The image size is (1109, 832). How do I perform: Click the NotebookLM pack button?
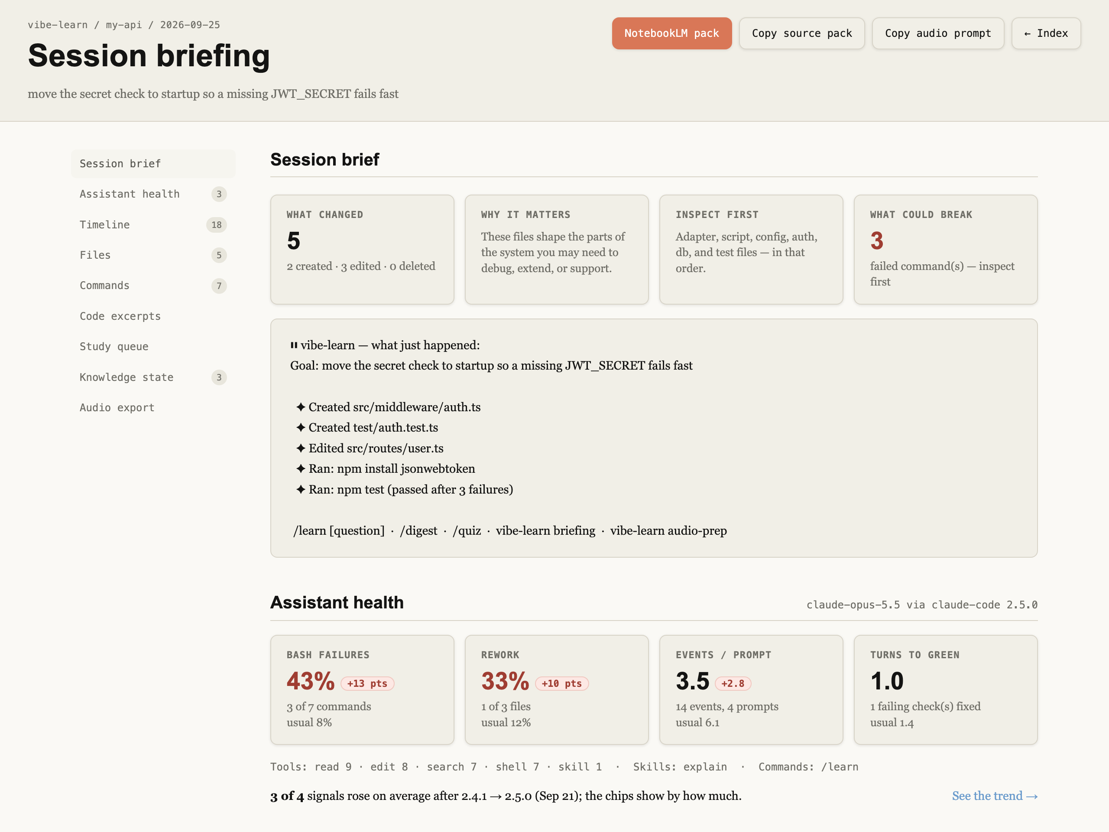[671, 33]
